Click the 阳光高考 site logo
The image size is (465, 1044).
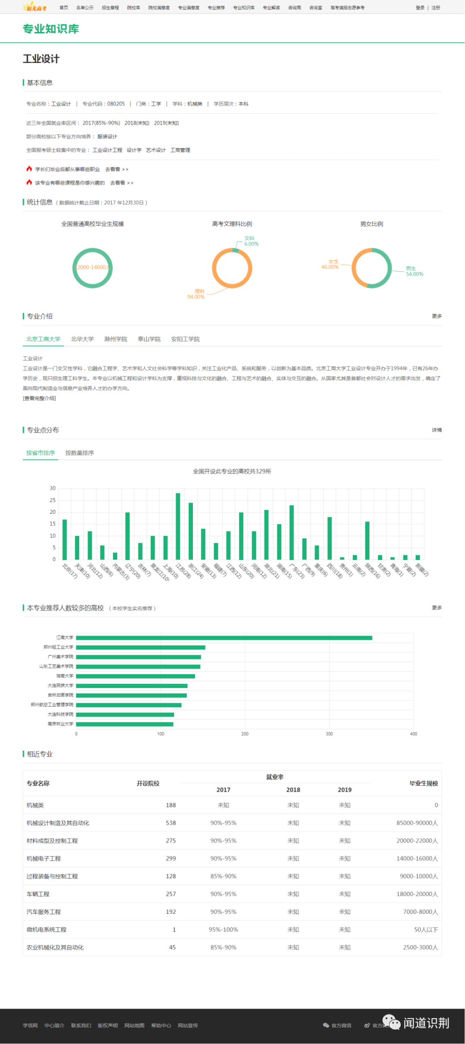(34, 7)
